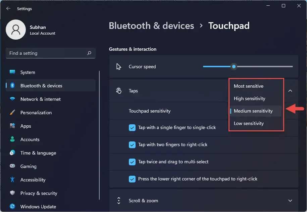Open Time & language label
The image size is (307, 212).
[38, 153]
